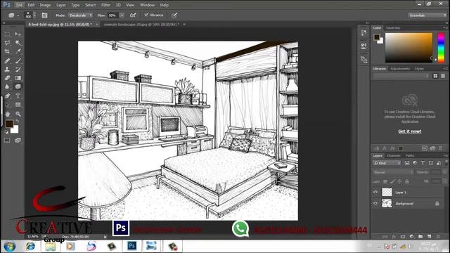Select the Blur tool
Image resolution: width=450 pixels, height=253 pixels.
pyautogui.click(x=7, y=86)
